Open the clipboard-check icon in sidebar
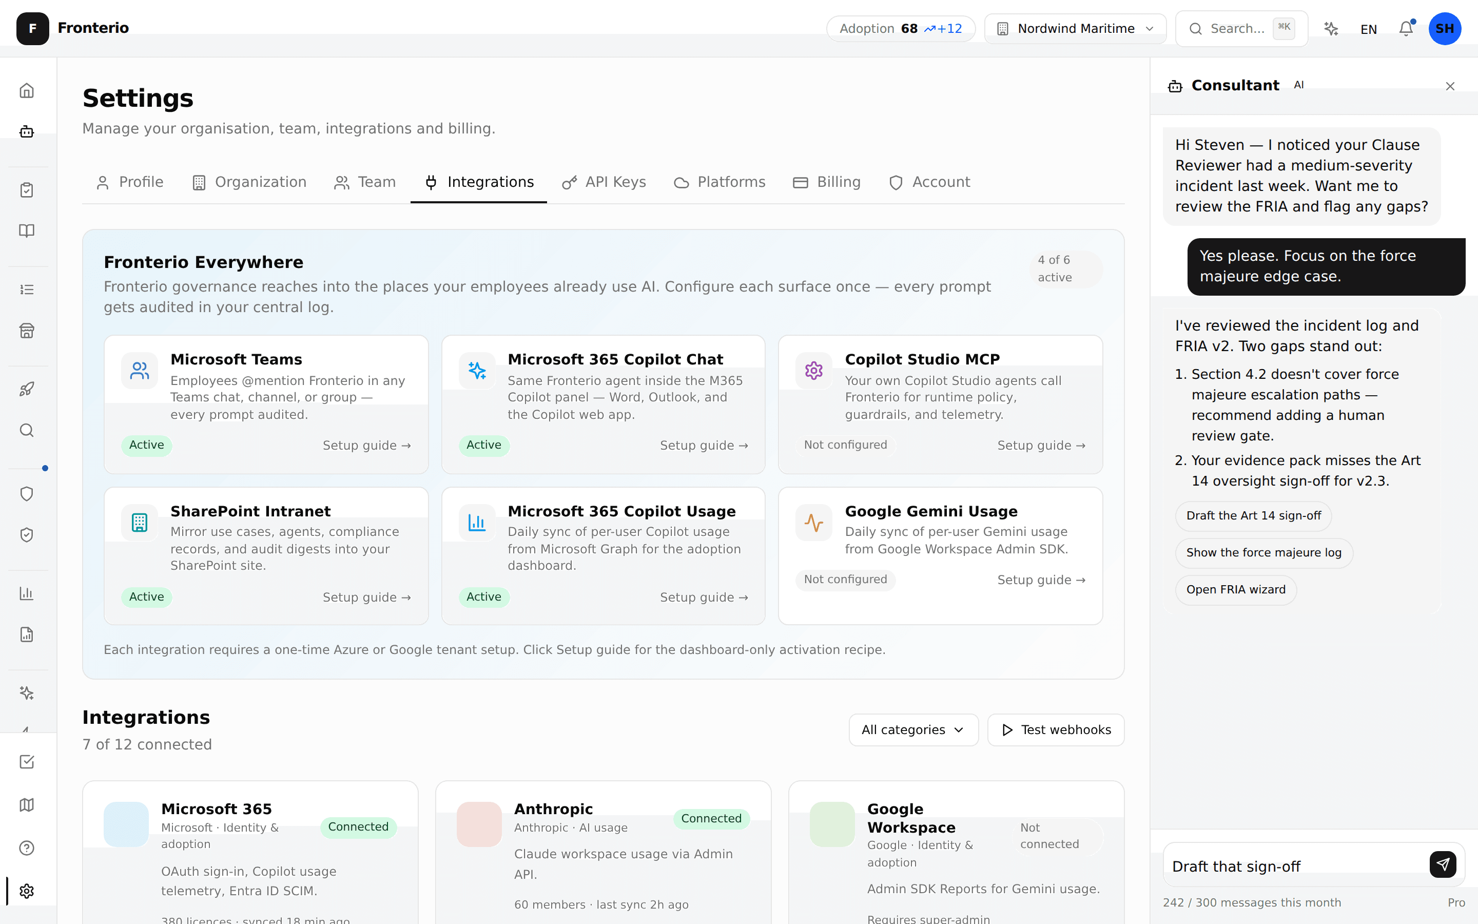The width and height of the screenshot is (1478, 924). [x=26, y=190]
